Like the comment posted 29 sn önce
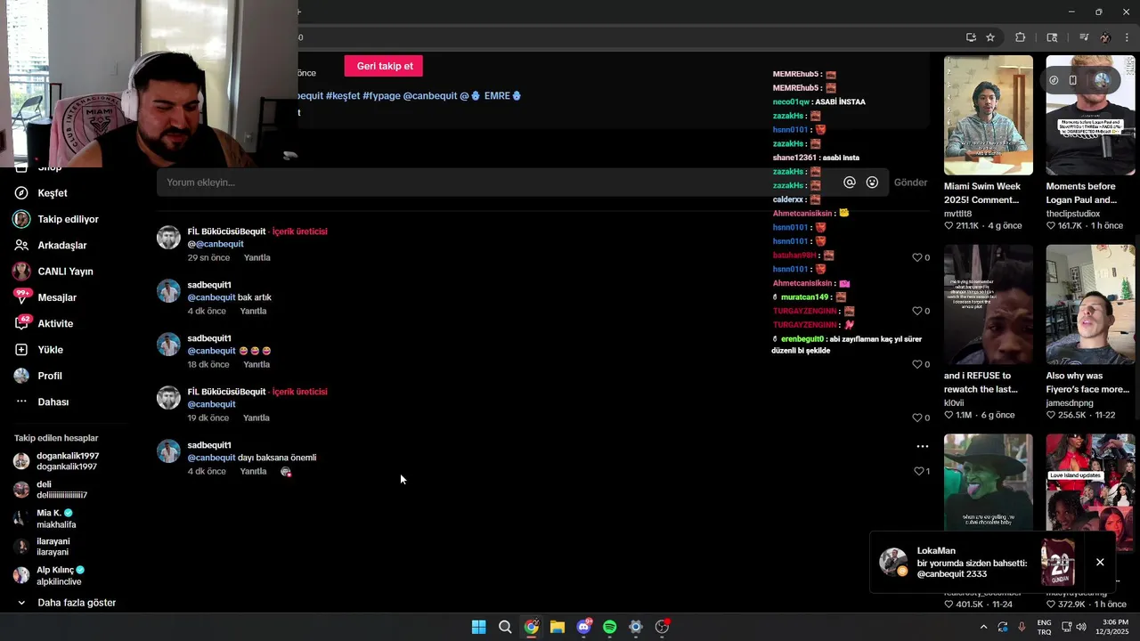The height and width of the screenshot is (641, 1140). [x=917, y=258]
